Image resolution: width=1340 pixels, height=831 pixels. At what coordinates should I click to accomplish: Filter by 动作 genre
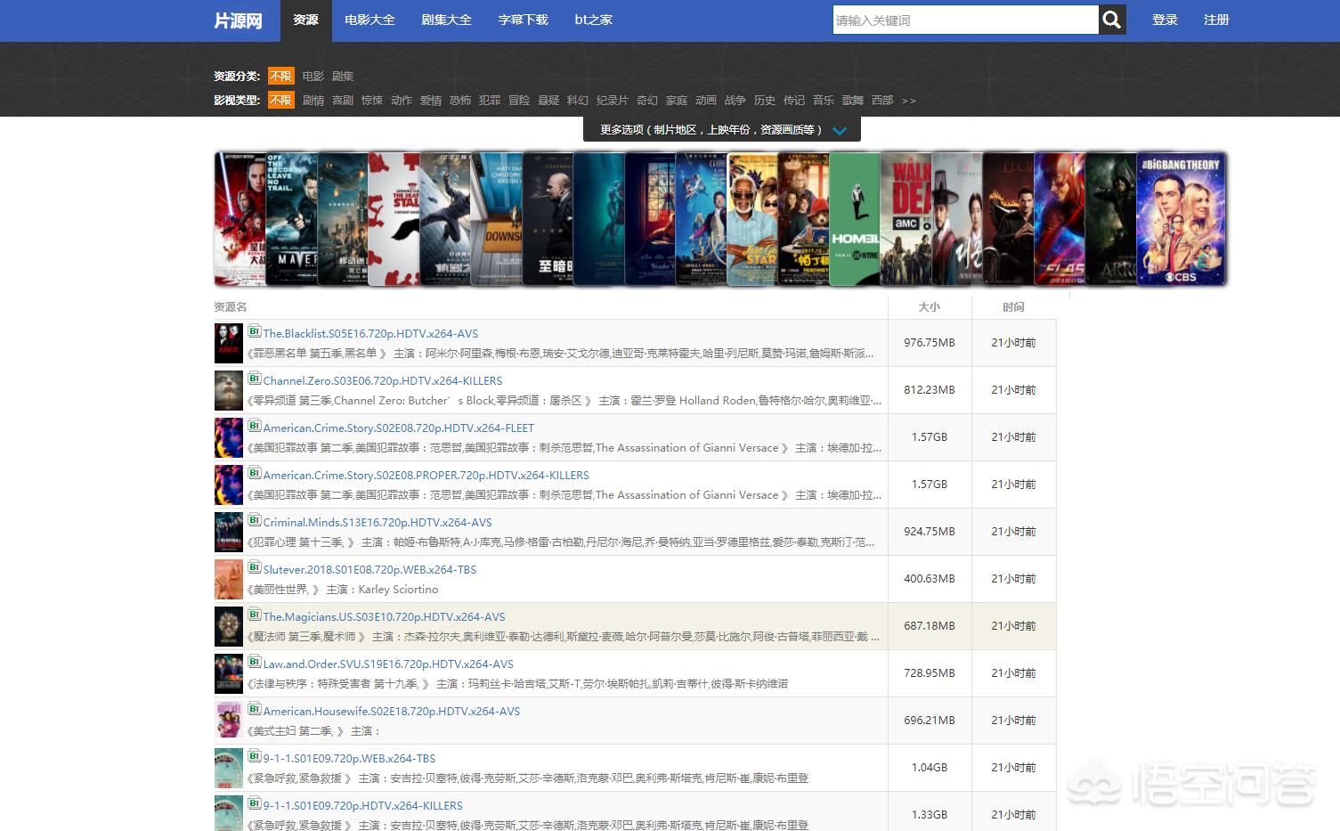click(x=402, y=101)
